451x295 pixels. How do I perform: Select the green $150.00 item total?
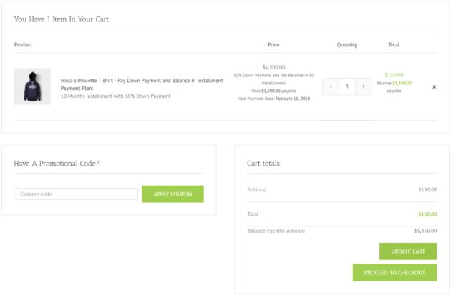394,75
